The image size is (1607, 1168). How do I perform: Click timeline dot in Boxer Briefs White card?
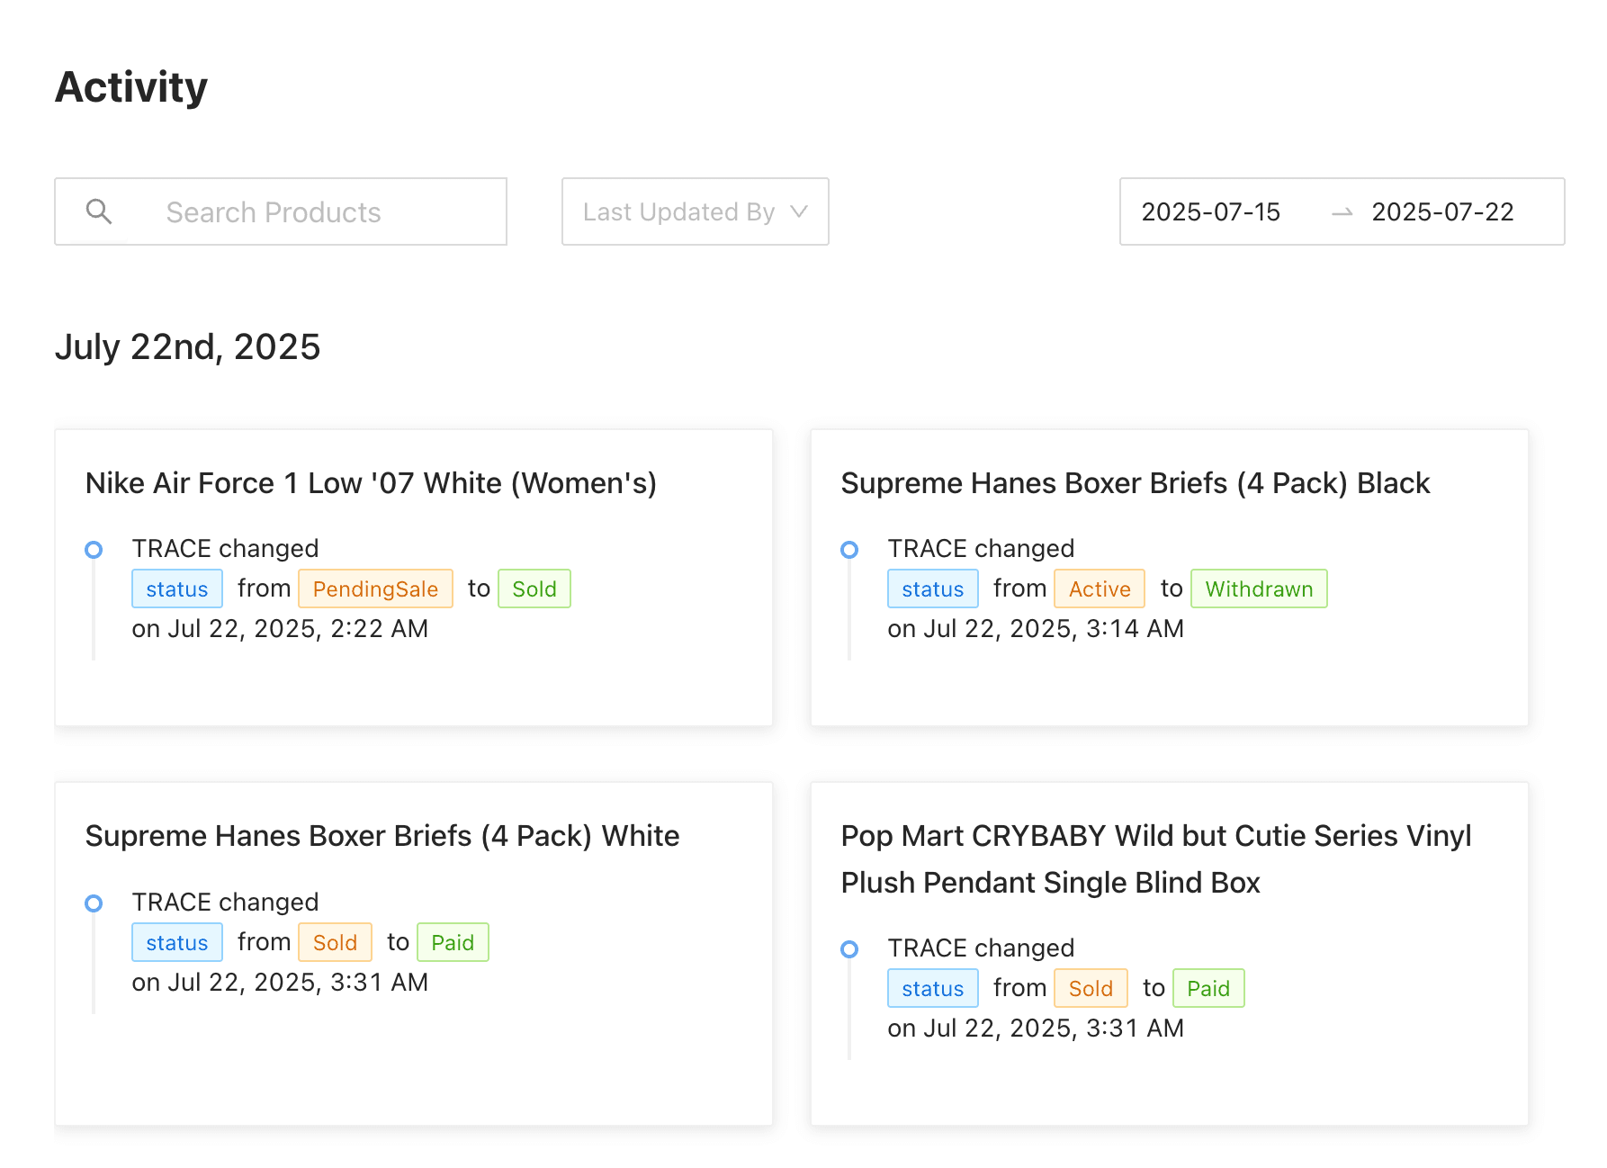pyautogui.click(x=94, y=903)
